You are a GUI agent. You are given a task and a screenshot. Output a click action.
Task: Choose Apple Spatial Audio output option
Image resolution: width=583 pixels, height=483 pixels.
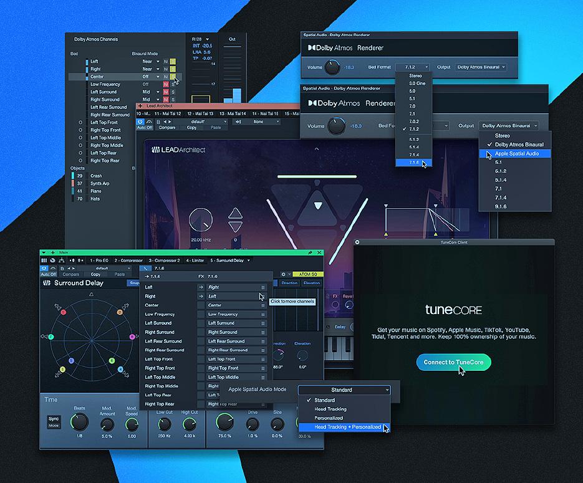(x=515, y=153)
